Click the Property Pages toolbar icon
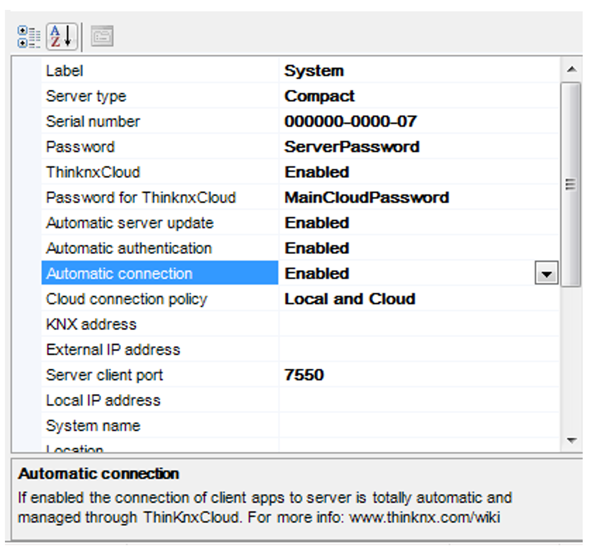598x556 pixels. (x=102, y=37)
